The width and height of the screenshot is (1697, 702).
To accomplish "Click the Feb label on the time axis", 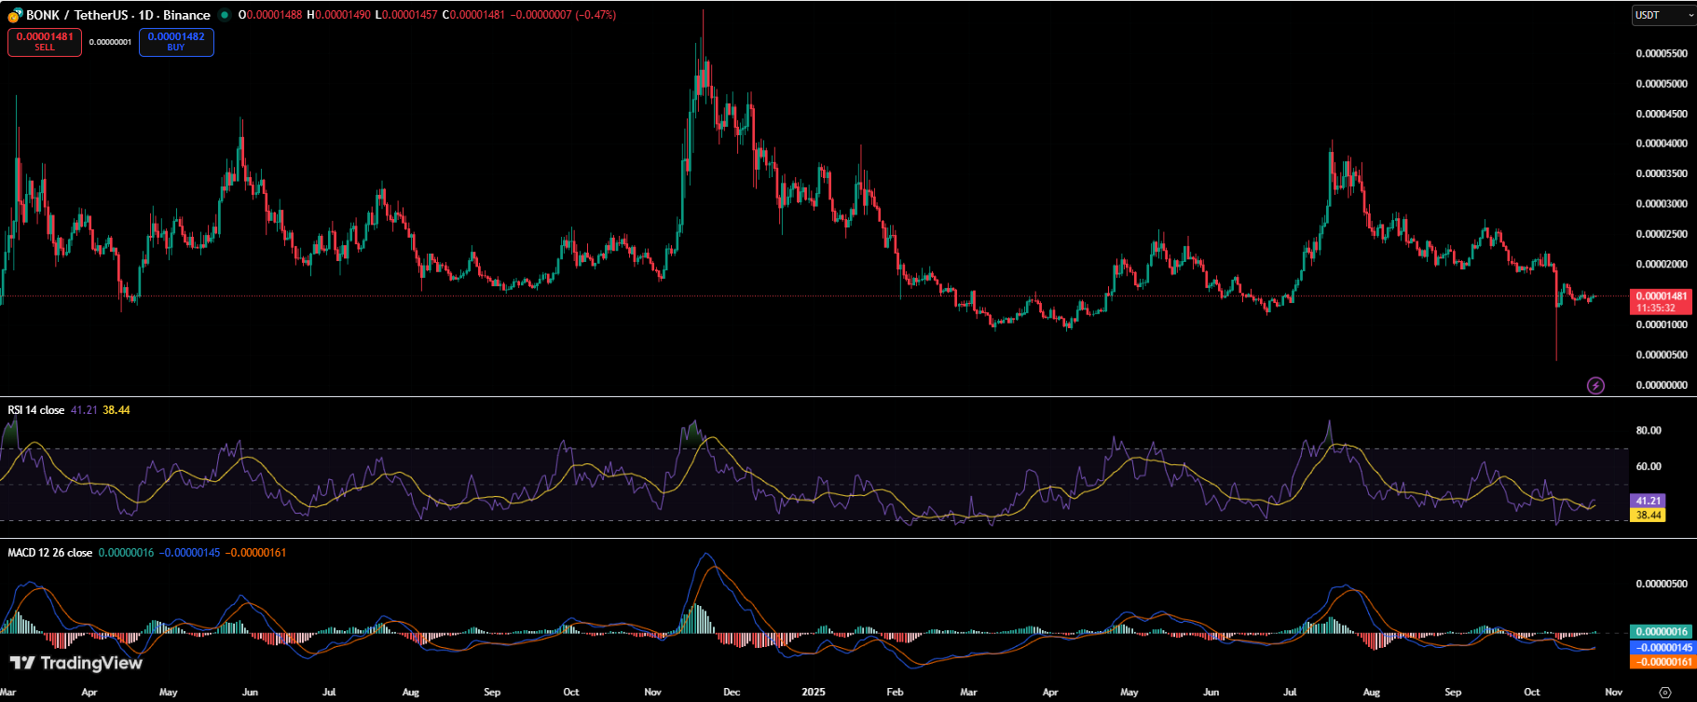I will pos(895,692).
